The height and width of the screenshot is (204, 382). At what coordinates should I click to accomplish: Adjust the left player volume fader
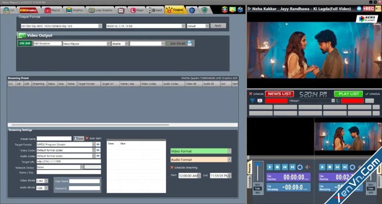(258, 165)
